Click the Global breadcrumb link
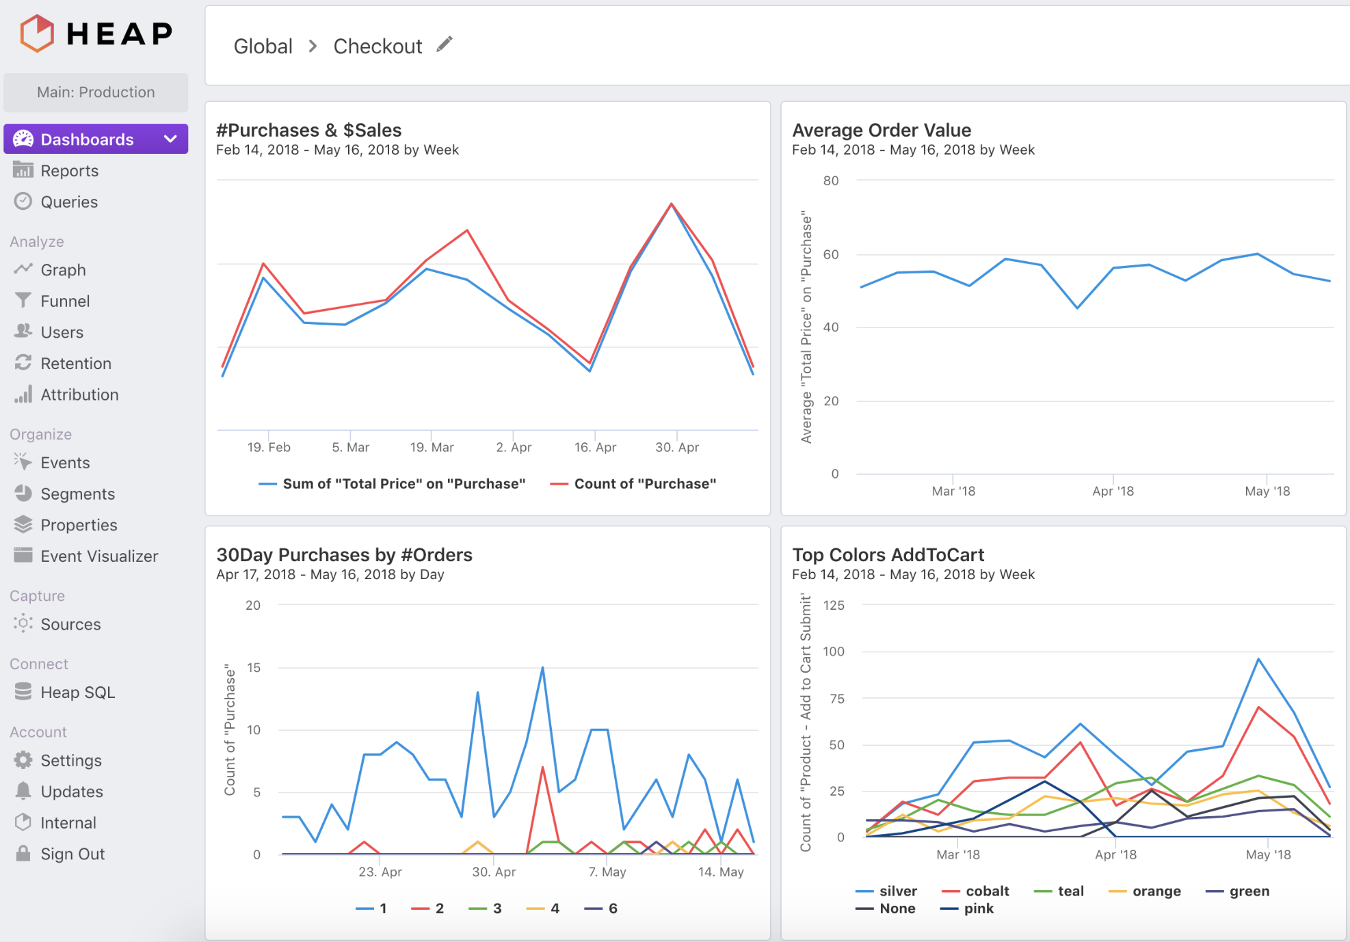 pyautogui.click(x=263, y=46)
